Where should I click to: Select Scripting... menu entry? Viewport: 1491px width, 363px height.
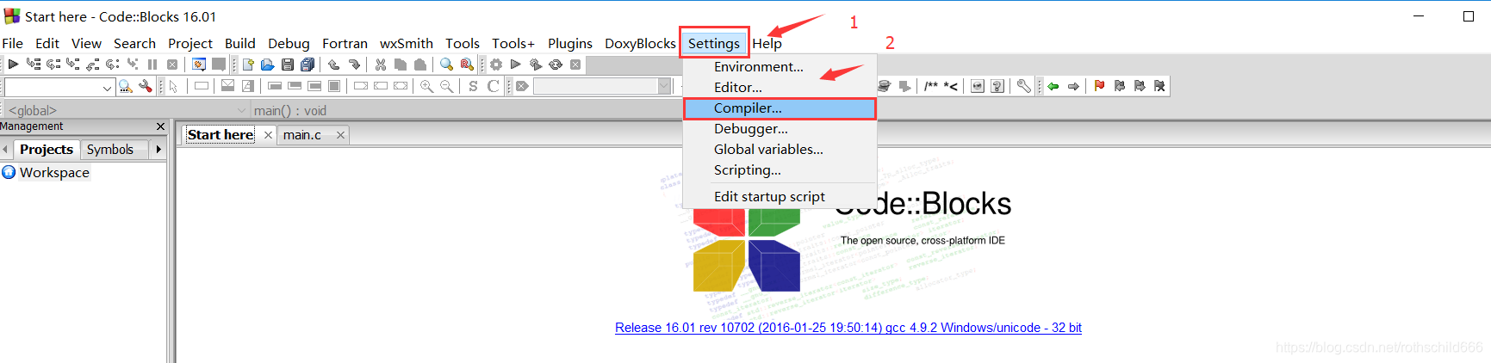(780, 170)
